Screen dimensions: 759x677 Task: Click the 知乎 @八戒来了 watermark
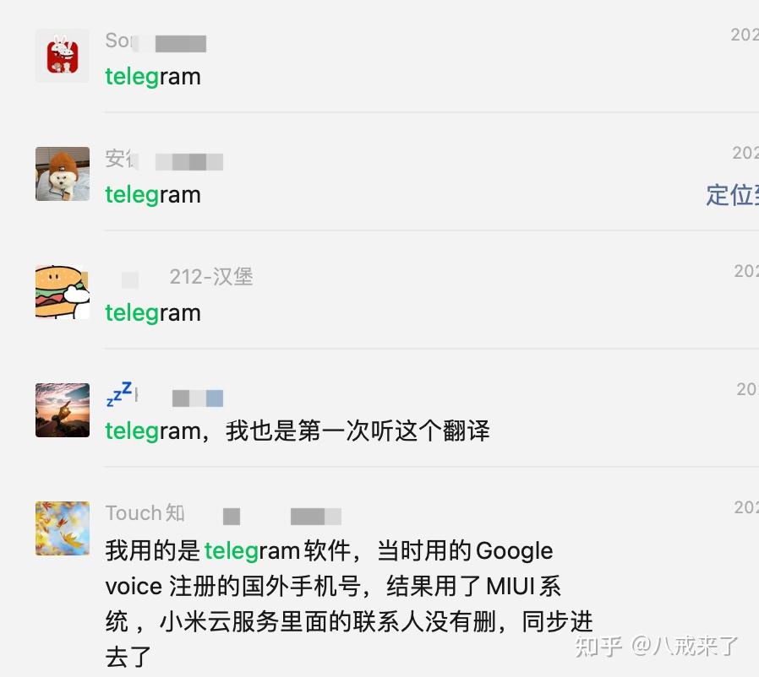pos(657,647)
